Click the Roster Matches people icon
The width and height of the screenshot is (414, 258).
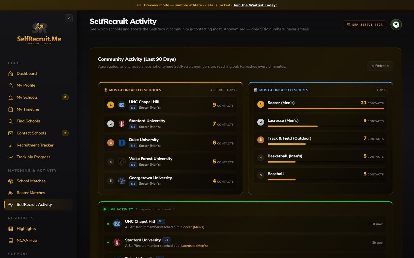tap(11, 193)
